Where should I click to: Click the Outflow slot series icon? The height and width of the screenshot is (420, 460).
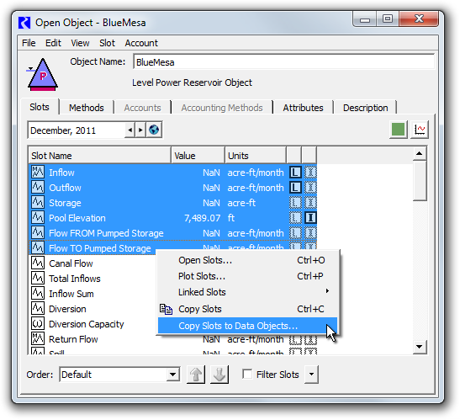tap(38, 188)
